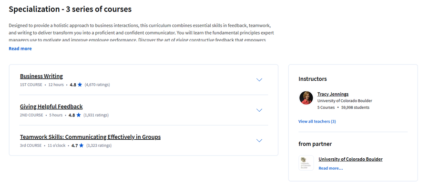
Task: Click the Teamwork Skills 4.7 star icon
Action: point(81,145)
